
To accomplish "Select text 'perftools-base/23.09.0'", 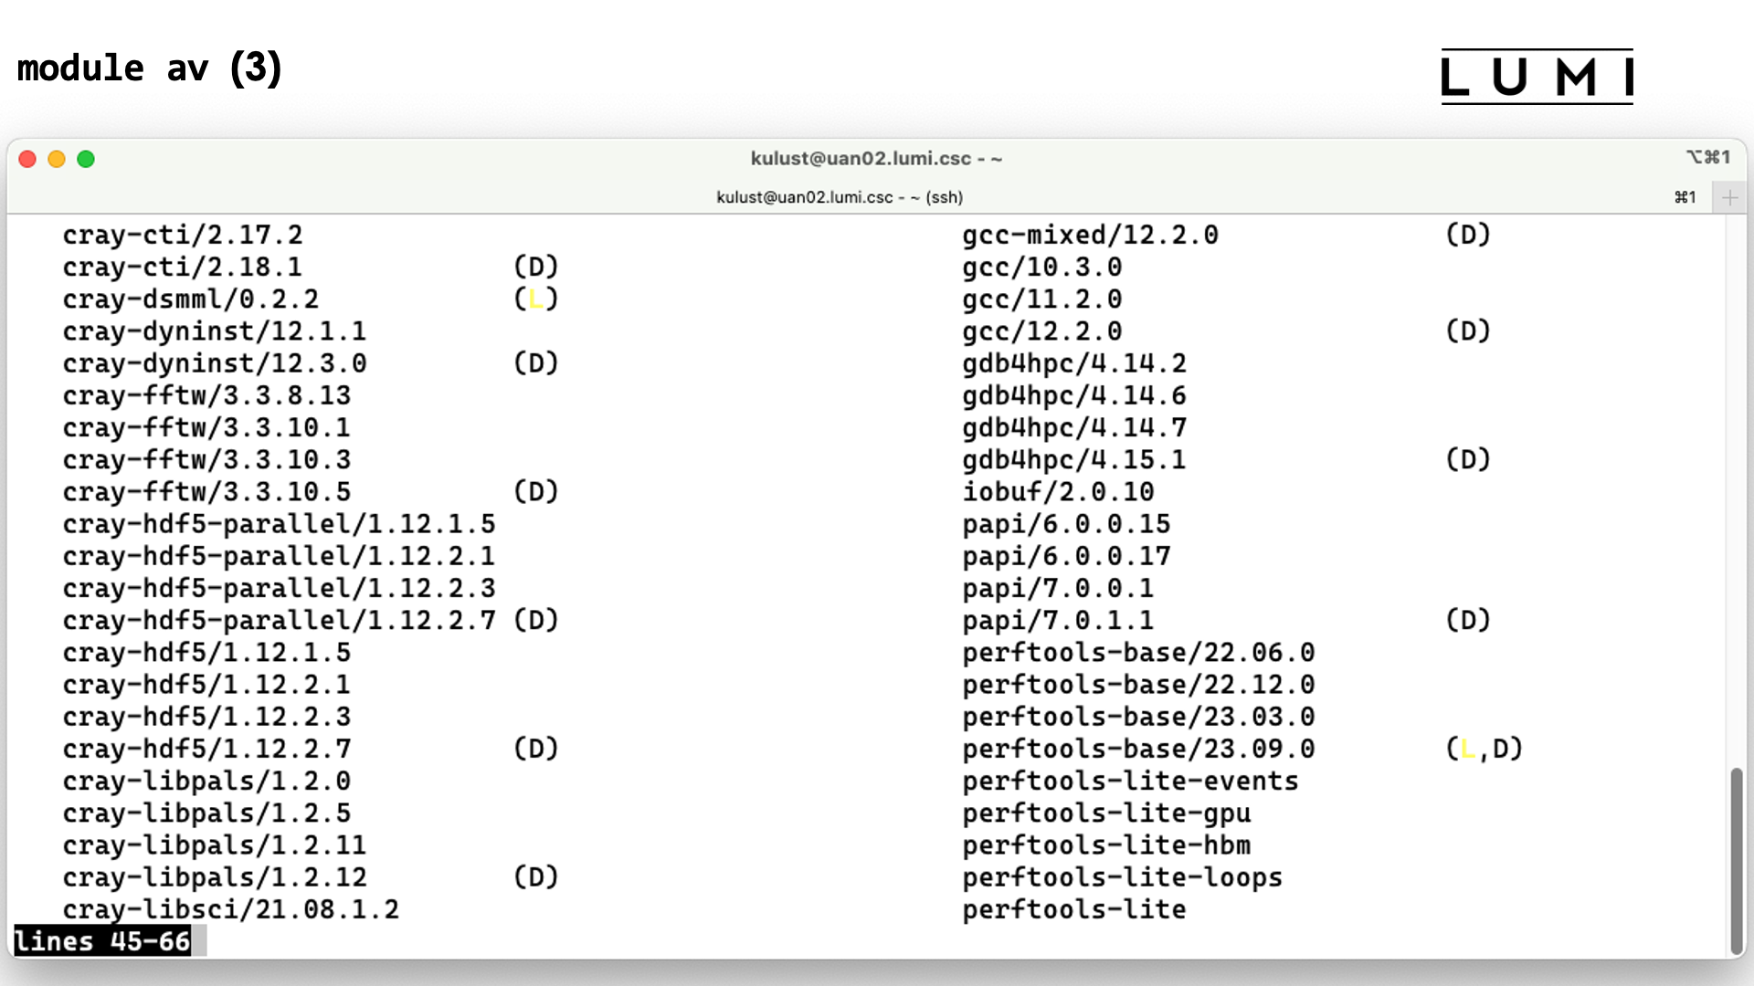I will 1139,749.
